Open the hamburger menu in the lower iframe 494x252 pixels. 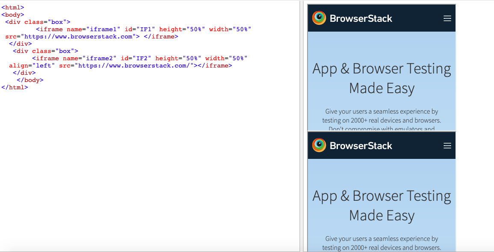click(447, 146)
